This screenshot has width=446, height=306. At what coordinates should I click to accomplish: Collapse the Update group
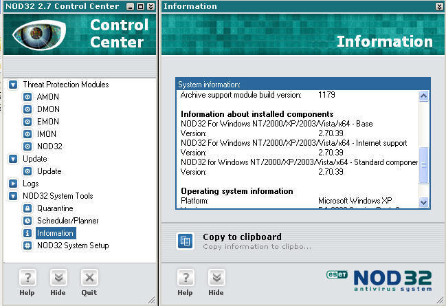point(13,159)
